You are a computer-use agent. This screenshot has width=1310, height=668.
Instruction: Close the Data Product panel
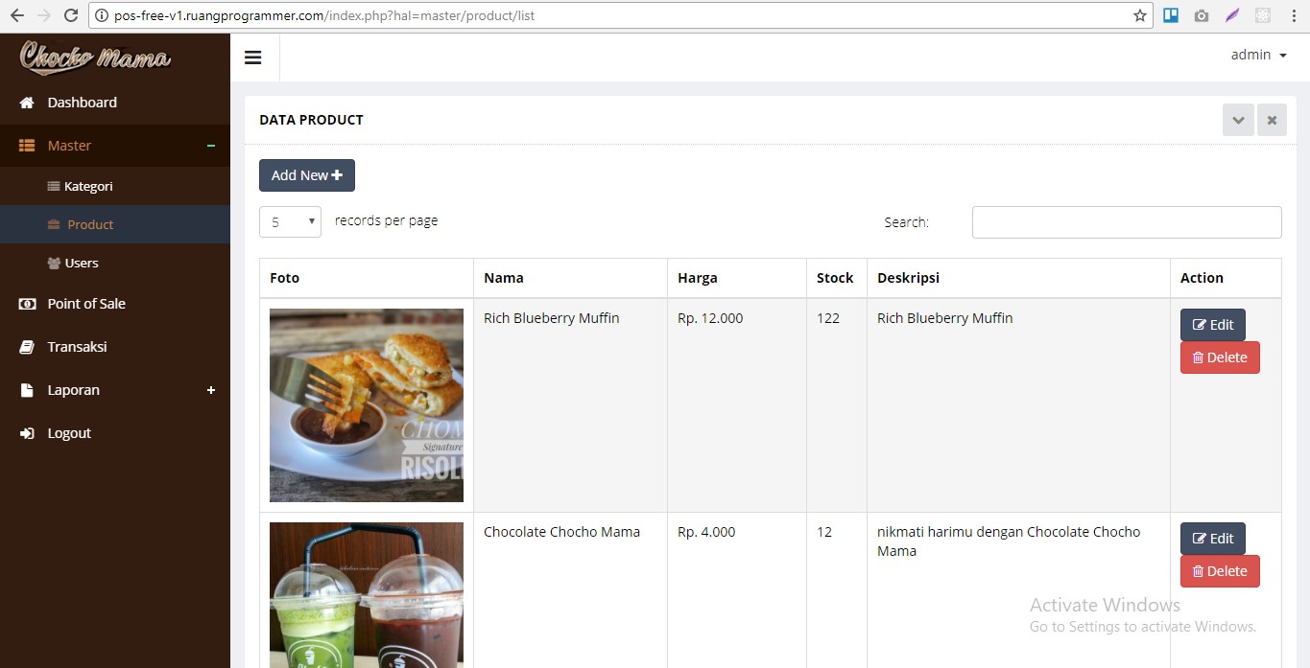pos(1272,120)
